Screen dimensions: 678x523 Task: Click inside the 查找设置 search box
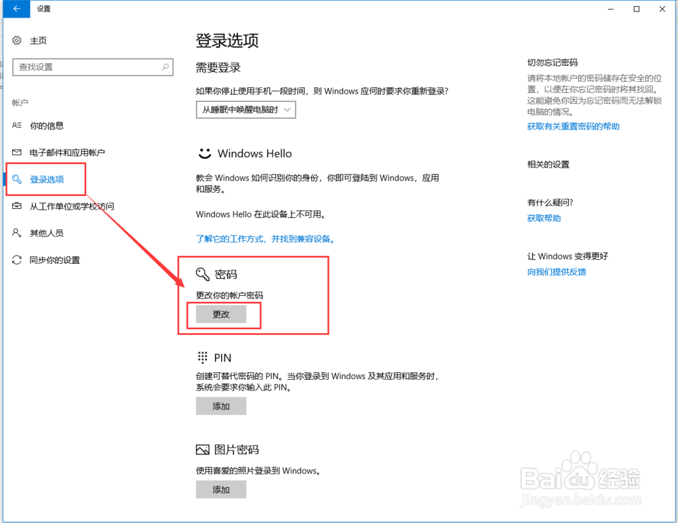(93, 67)
